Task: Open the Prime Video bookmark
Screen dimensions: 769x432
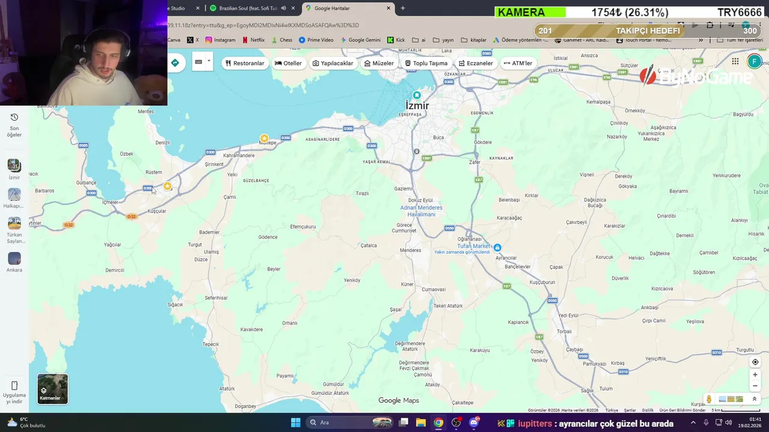Action: 316,40
